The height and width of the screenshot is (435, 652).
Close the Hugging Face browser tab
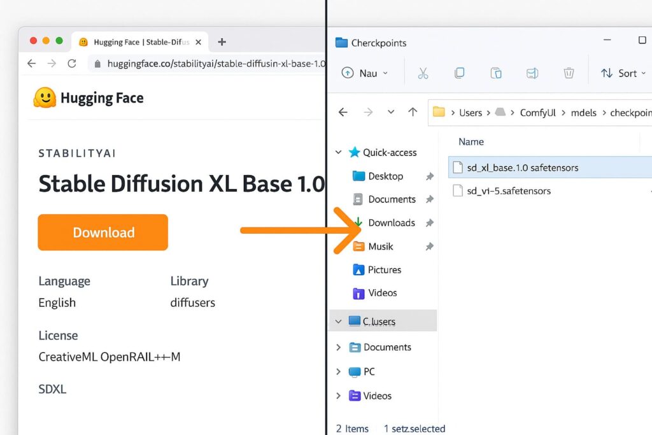click(199, 42)
